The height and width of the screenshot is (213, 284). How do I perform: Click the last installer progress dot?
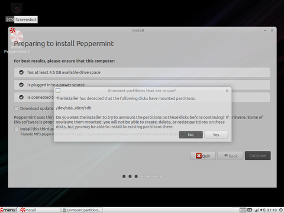tap(160, 176)
